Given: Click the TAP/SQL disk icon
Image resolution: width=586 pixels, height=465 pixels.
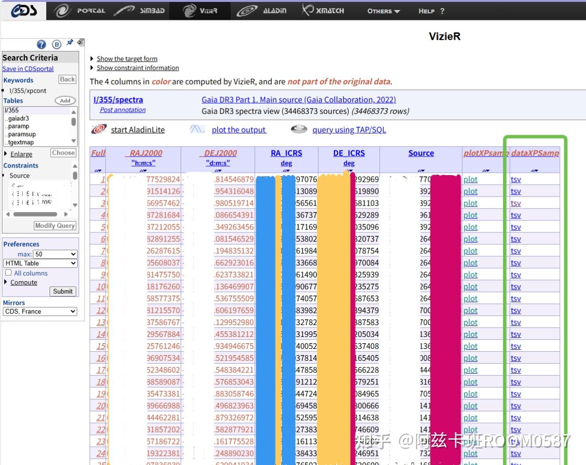Looking at the screenshot, I should click(299, 129).
